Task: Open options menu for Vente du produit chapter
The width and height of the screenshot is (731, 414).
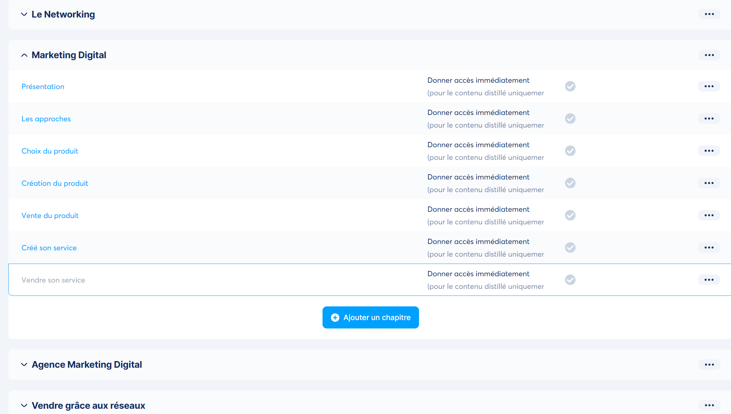Action: pyautogui.click(x=709, y=215)
